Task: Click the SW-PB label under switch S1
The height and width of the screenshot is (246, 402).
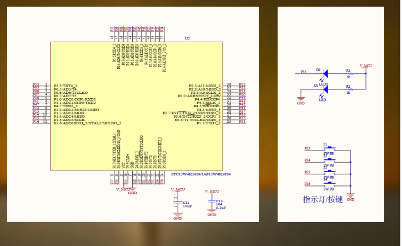Action: [x=328, y=154]
